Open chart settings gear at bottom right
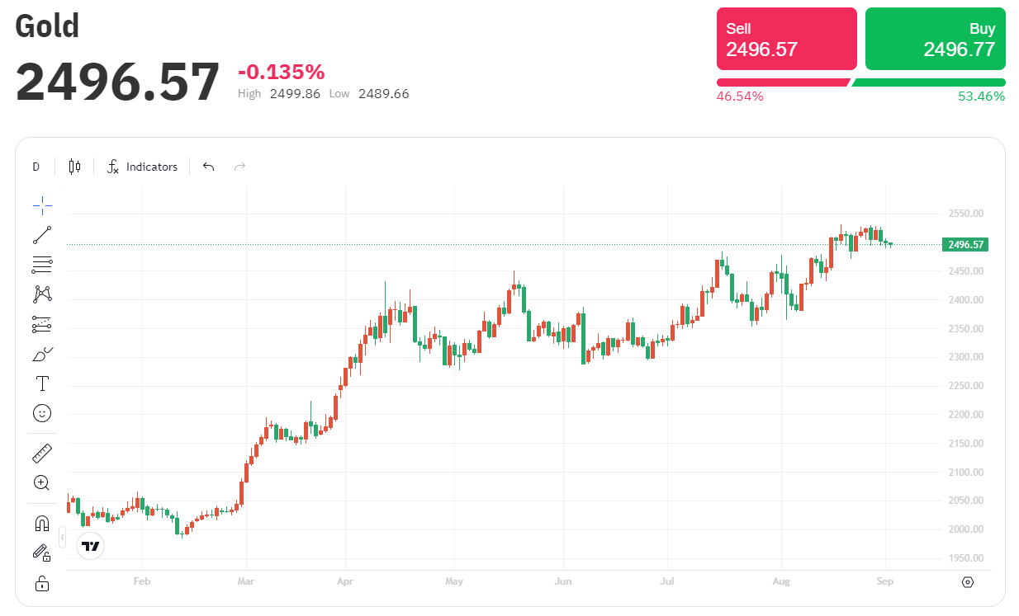 (968, 582)
